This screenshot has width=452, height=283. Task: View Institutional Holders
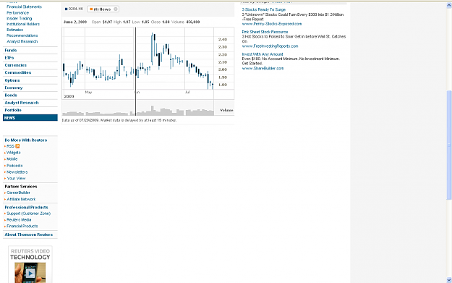pos(23,24)
